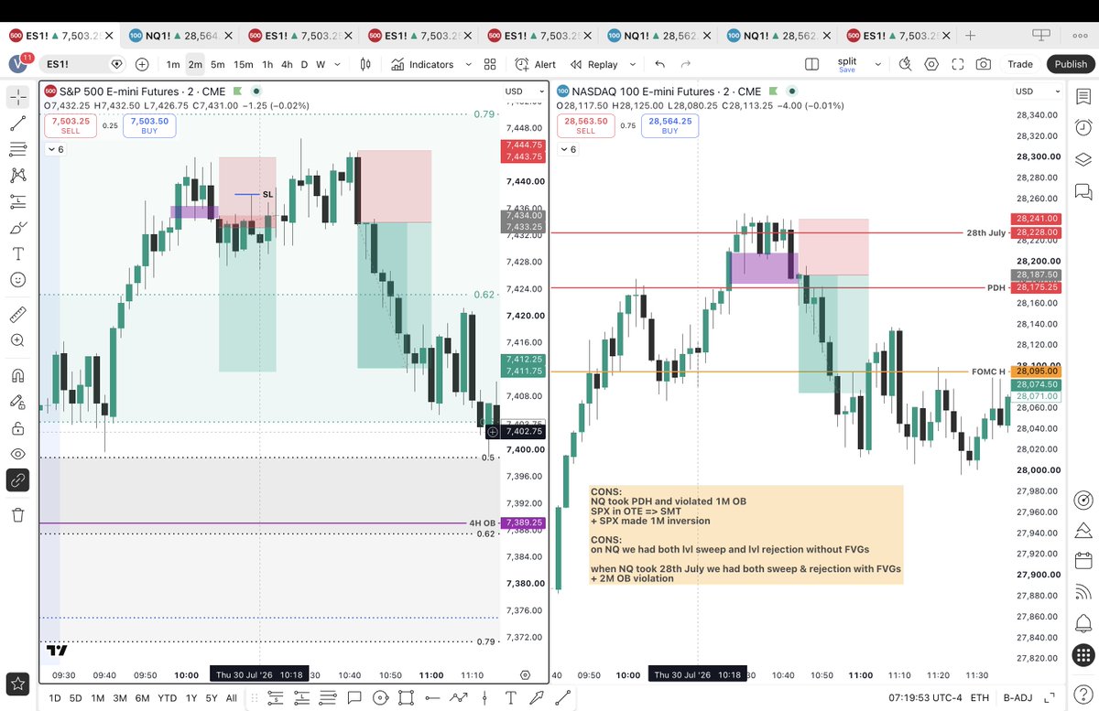This screenshot has height=711, width=1099.
Task: Expand the Replay dropdown arrow
Action: [631, 64]
